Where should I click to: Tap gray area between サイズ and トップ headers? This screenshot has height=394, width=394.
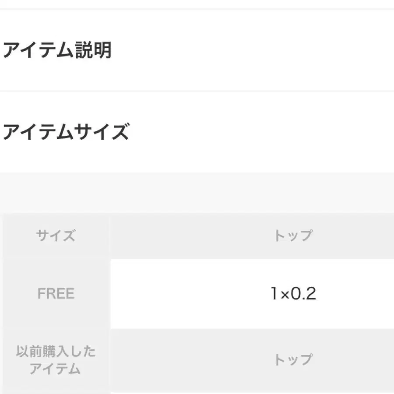191,236
